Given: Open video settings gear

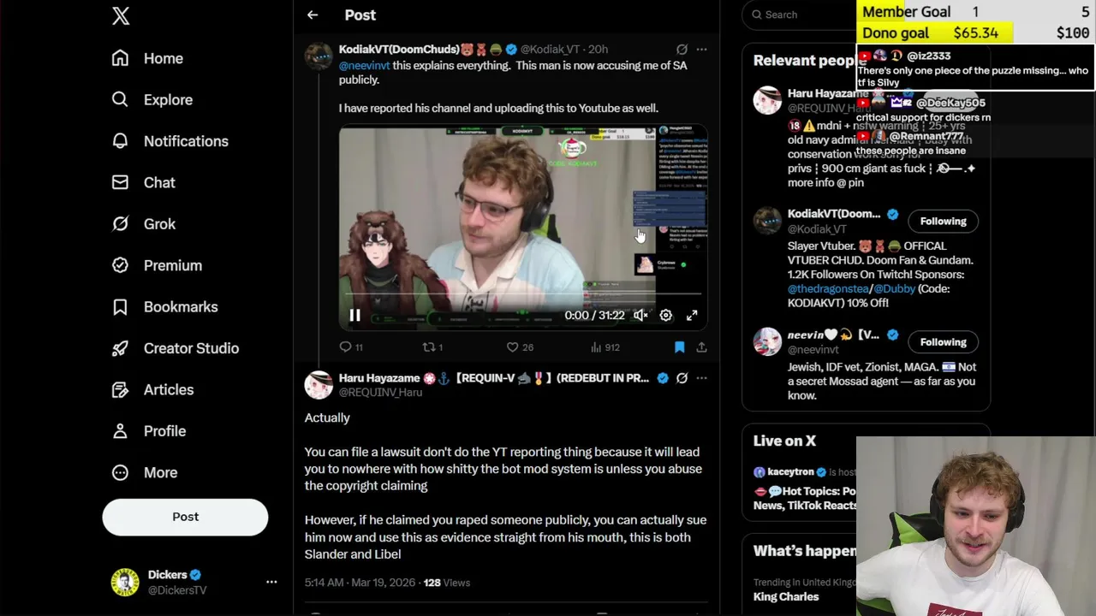Looking at the screenshot, I should [x=665, y=316].
